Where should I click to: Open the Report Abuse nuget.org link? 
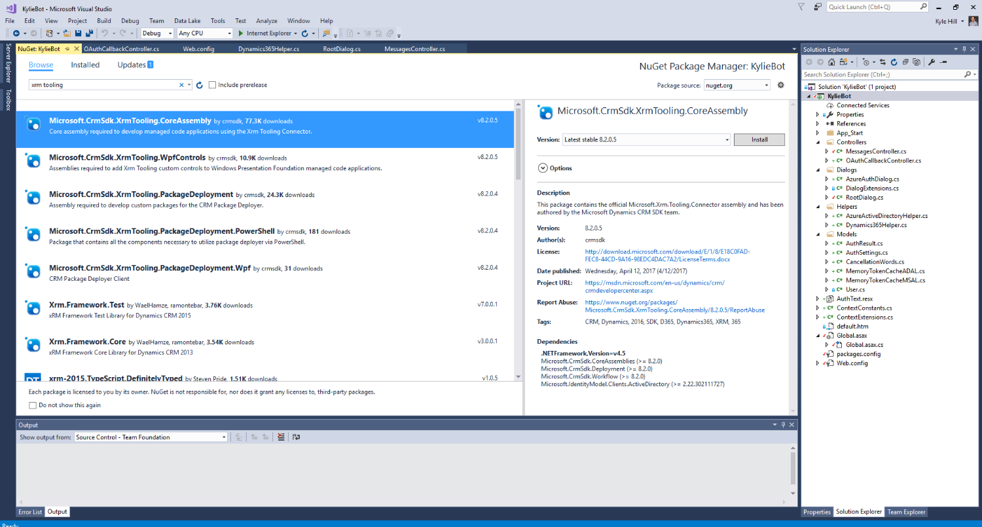point(674,306)
